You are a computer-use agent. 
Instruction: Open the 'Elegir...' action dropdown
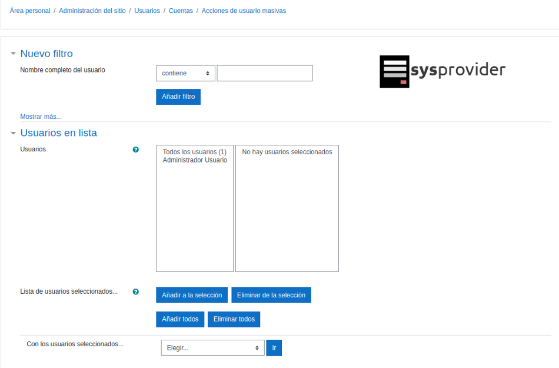(212, 348)
